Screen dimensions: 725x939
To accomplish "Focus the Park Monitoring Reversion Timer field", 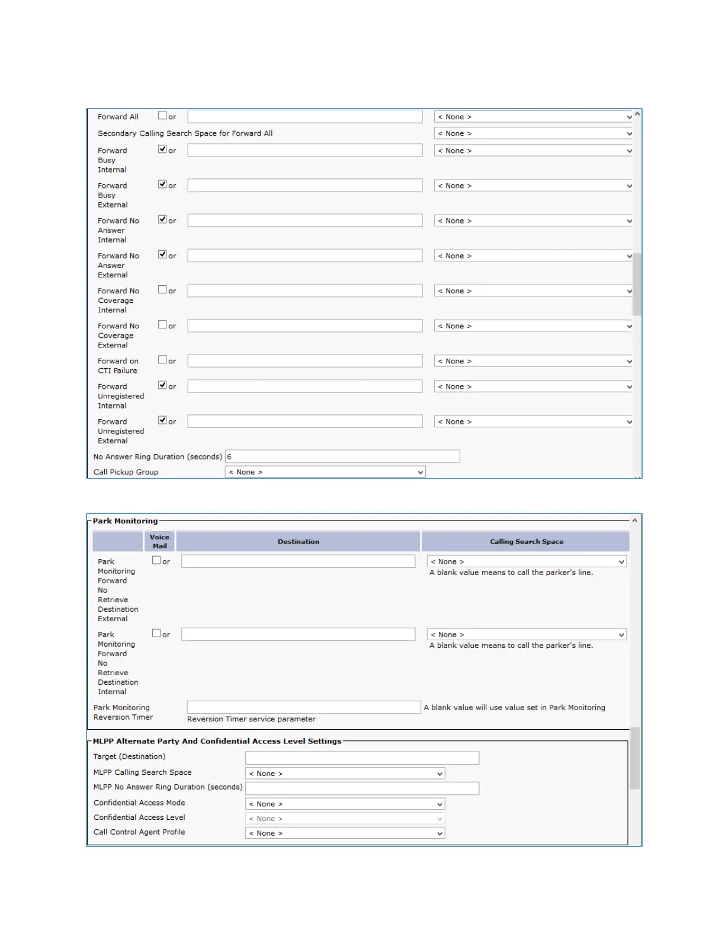I will pyautogui.click(x=304, y=707).
